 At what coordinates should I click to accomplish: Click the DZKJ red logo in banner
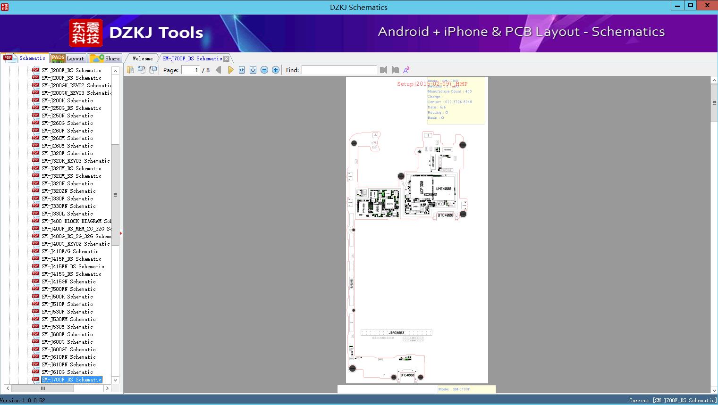(86, 33)
